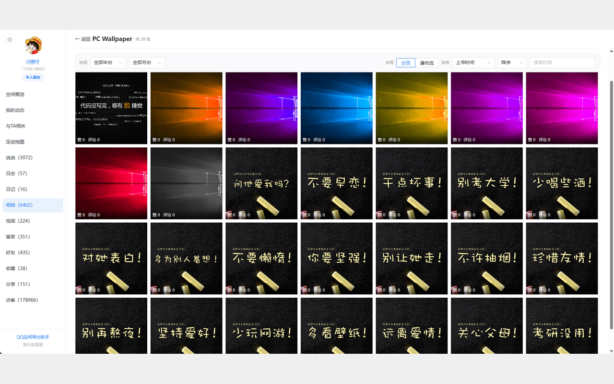Open the 上传时间 sort-by dropdown
The width and height of the screenshot is (614, 384).
click(x=473, y=62)
